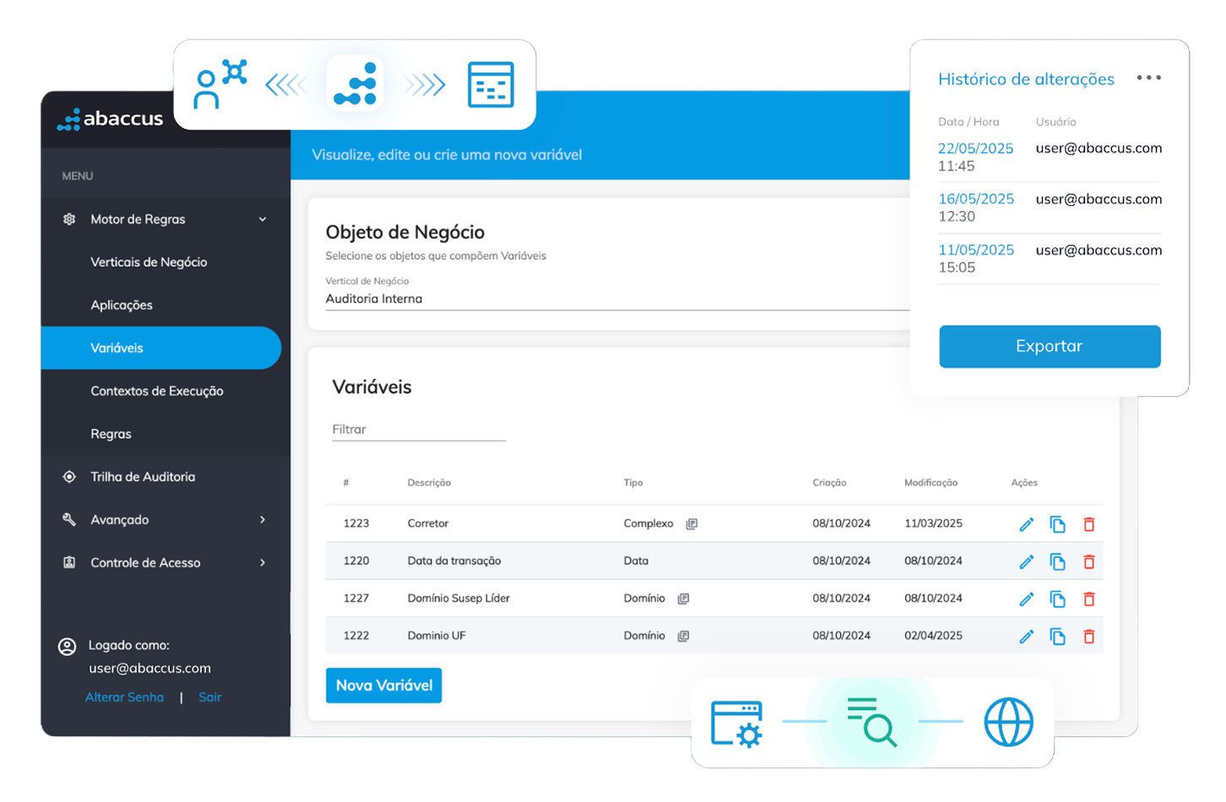The height and width of the screenshot is (802, 1226).
Task: Copy the Data da transação variable
Action: (x=1057, y=561)
